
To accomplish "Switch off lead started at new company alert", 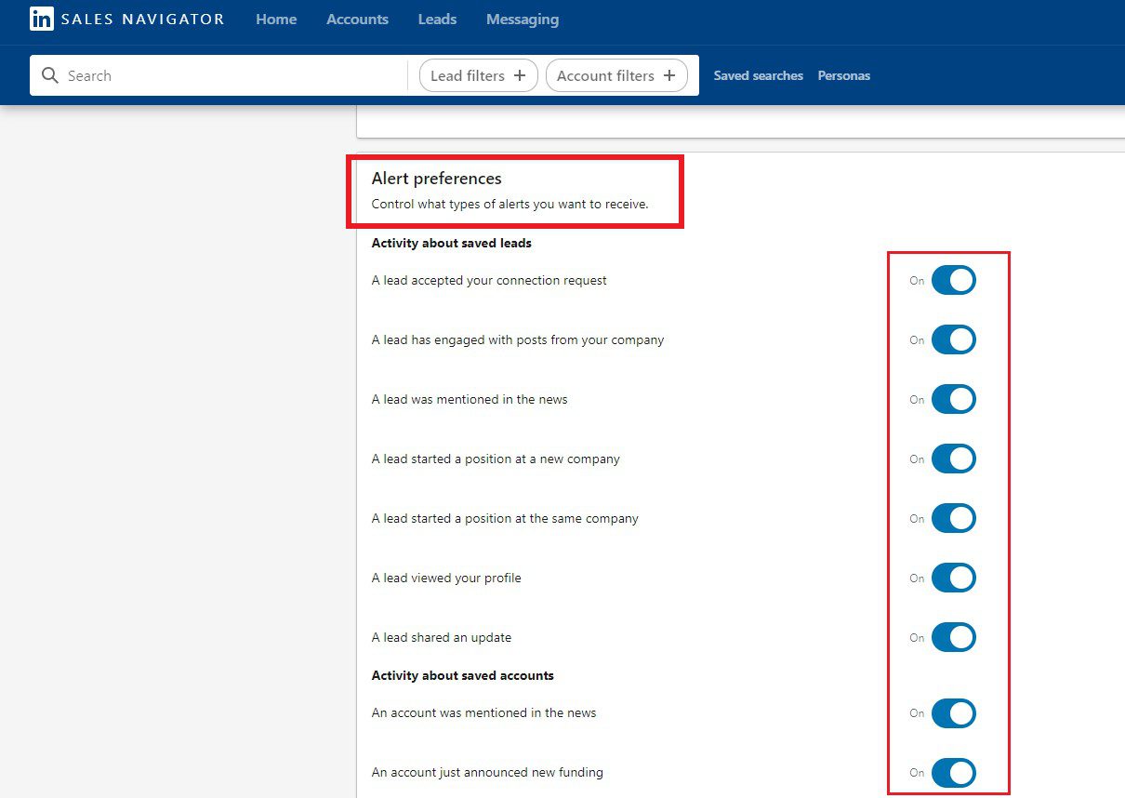I will [953, 459].
